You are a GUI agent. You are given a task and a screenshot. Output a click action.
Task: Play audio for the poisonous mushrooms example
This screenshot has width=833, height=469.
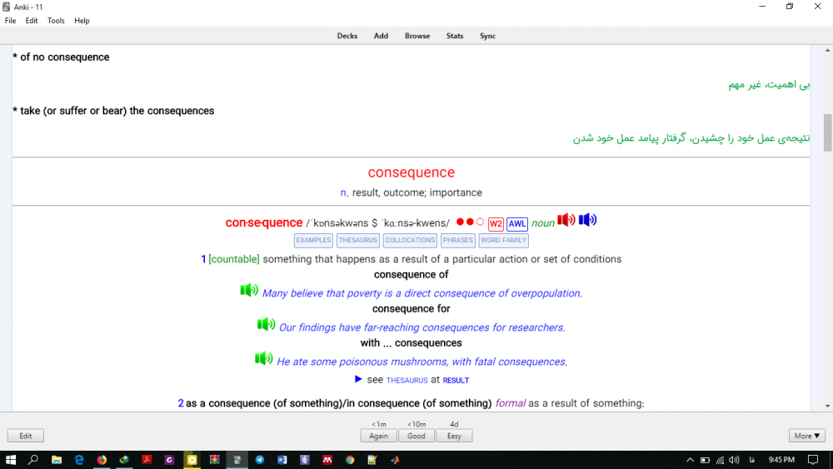pyautogui.click(x=263, y=359)
